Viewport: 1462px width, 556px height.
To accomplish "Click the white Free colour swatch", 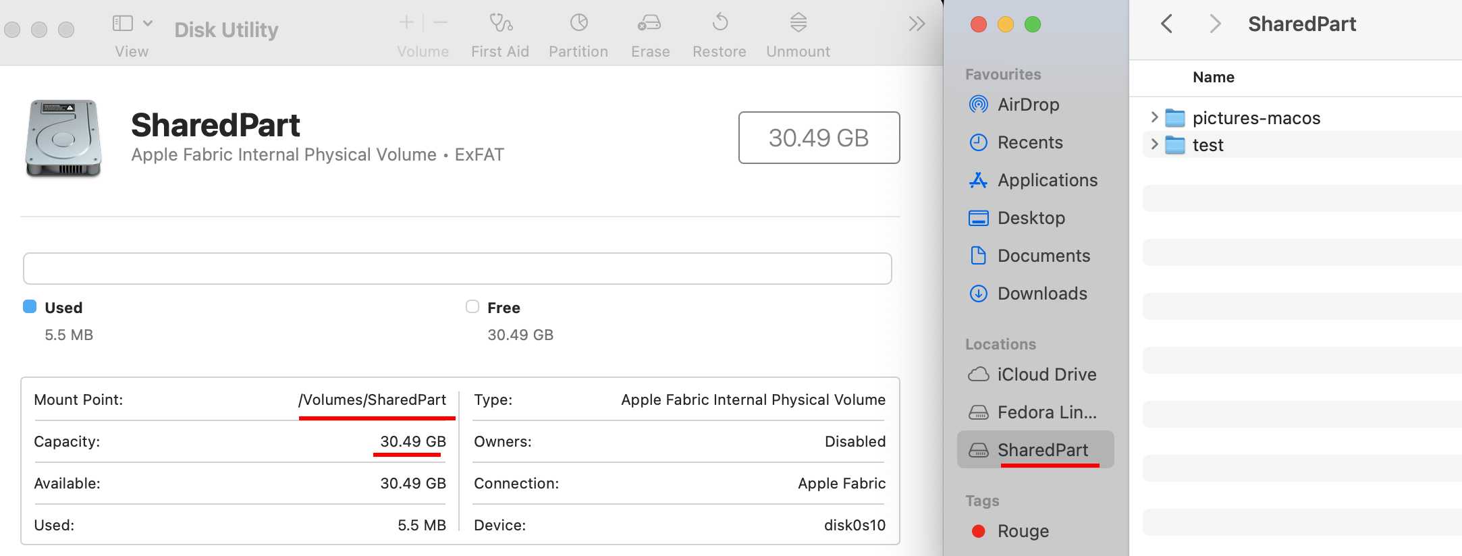I will pyautogui.click(x=472, y=307).
